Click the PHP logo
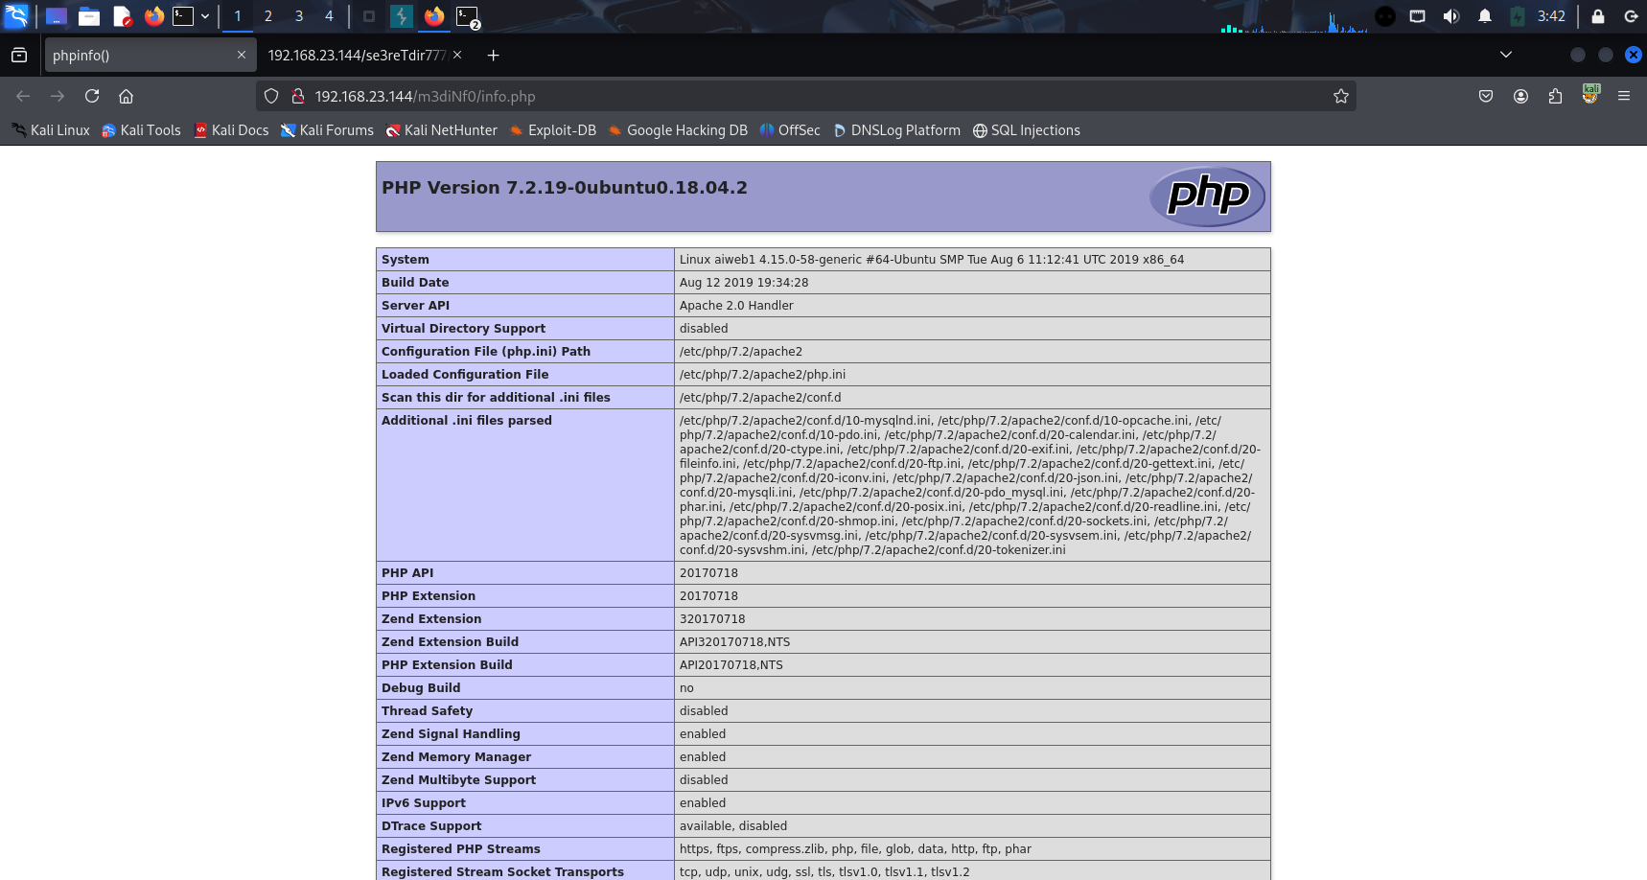 pyautogui.click(x=1207, y=197)
